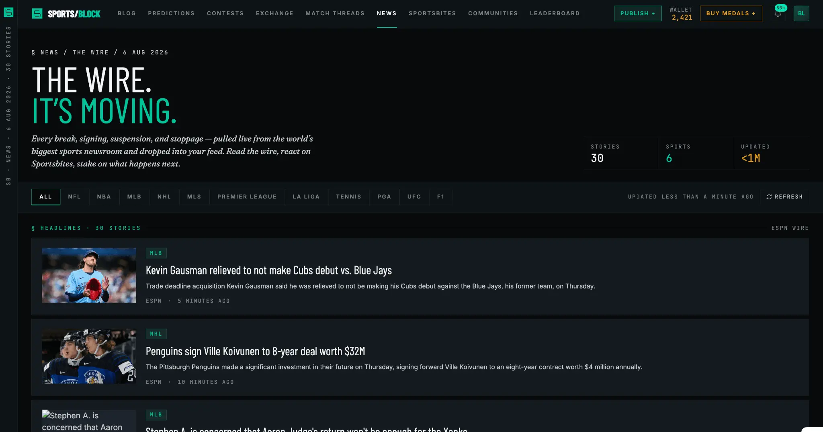Viewport: 823px width, 432px height.
Task: Go to Communities page
Action: [x=493, y=13]
